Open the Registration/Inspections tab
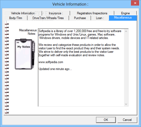Screen dimensions: 141x127 [92, 13]
